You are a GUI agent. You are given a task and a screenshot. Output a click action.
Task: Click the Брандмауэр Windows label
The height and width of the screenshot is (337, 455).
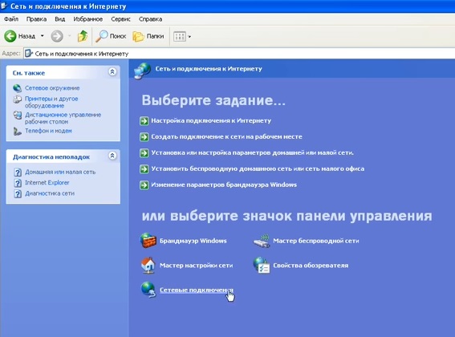tap(193, 241)
